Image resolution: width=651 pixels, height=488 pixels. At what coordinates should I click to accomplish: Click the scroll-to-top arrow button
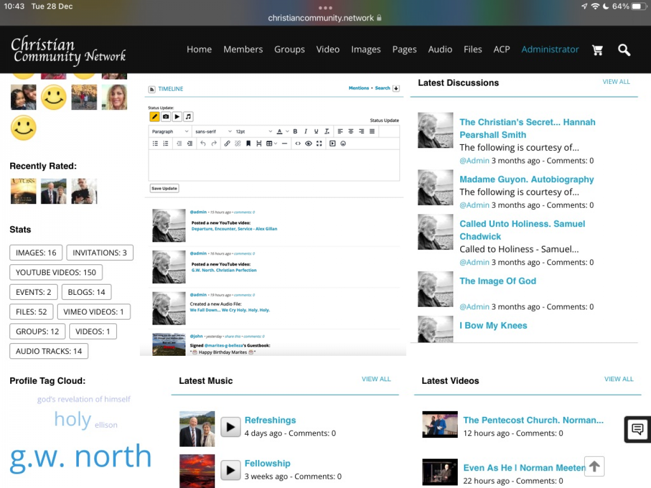click(x=594, y=466)
